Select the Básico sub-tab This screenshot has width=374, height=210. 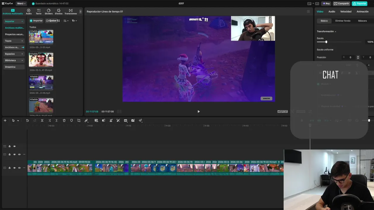tap(324, 21)
